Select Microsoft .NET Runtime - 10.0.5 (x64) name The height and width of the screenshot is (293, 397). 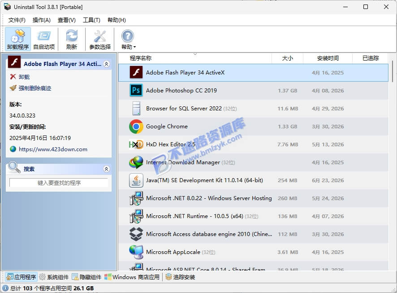point(194,216)
